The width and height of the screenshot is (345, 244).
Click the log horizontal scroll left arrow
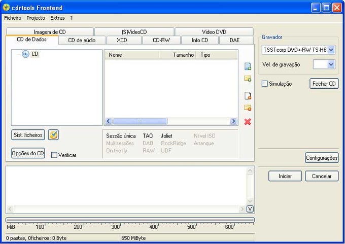coord(10,209)
